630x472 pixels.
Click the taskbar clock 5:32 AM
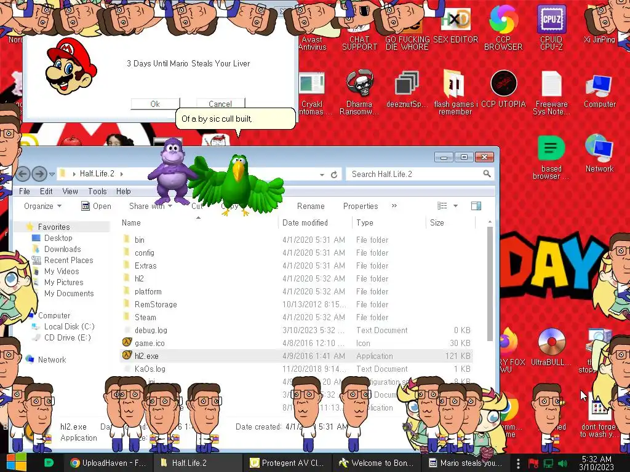597,463
